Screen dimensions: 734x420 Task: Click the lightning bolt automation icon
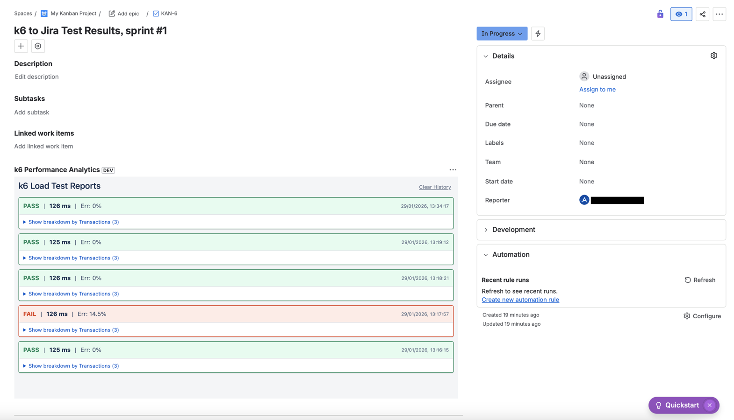pyautogui.click(x=538, y=34)
